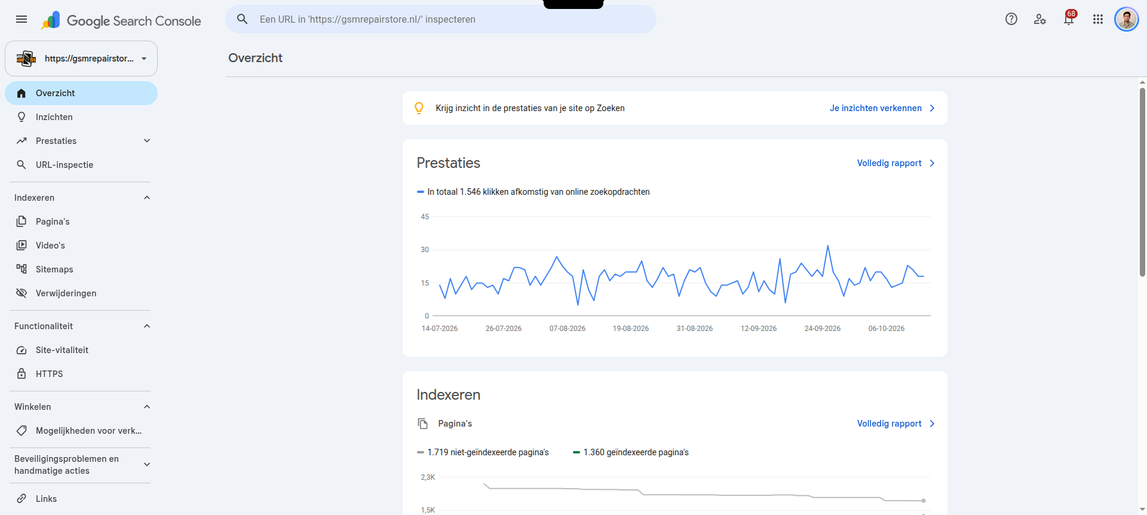
Task: Open Je inzichten verkennen link
Action: [x=882, y=108]
